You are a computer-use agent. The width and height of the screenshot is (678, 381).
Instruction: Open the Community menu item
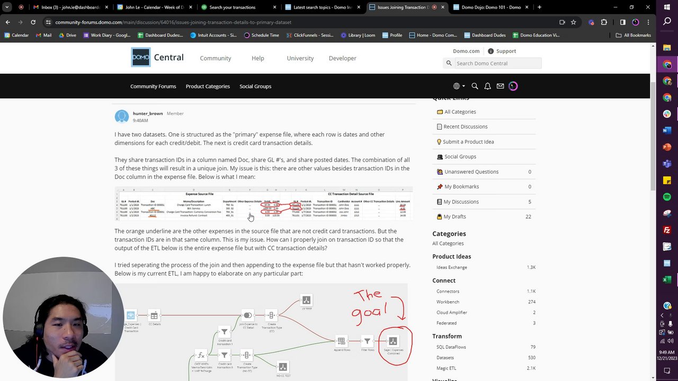[x=215, y=58]
